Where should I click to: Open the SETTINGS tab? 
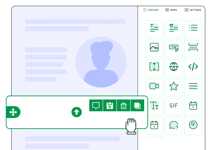[x=193, y=10]
